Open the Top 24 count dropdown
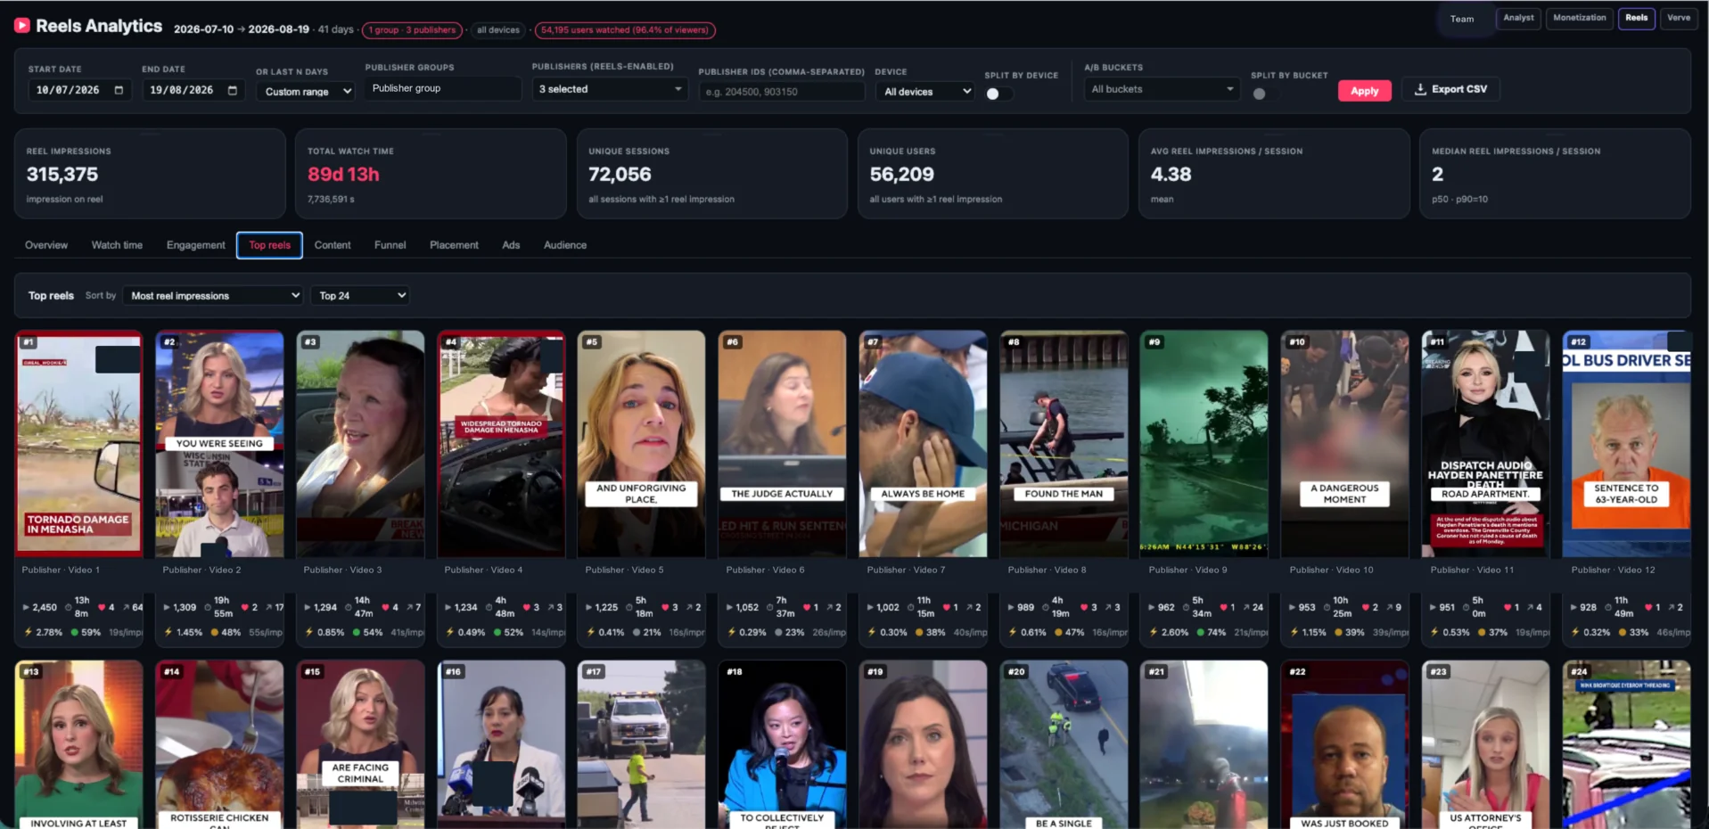 pos(360,295)
